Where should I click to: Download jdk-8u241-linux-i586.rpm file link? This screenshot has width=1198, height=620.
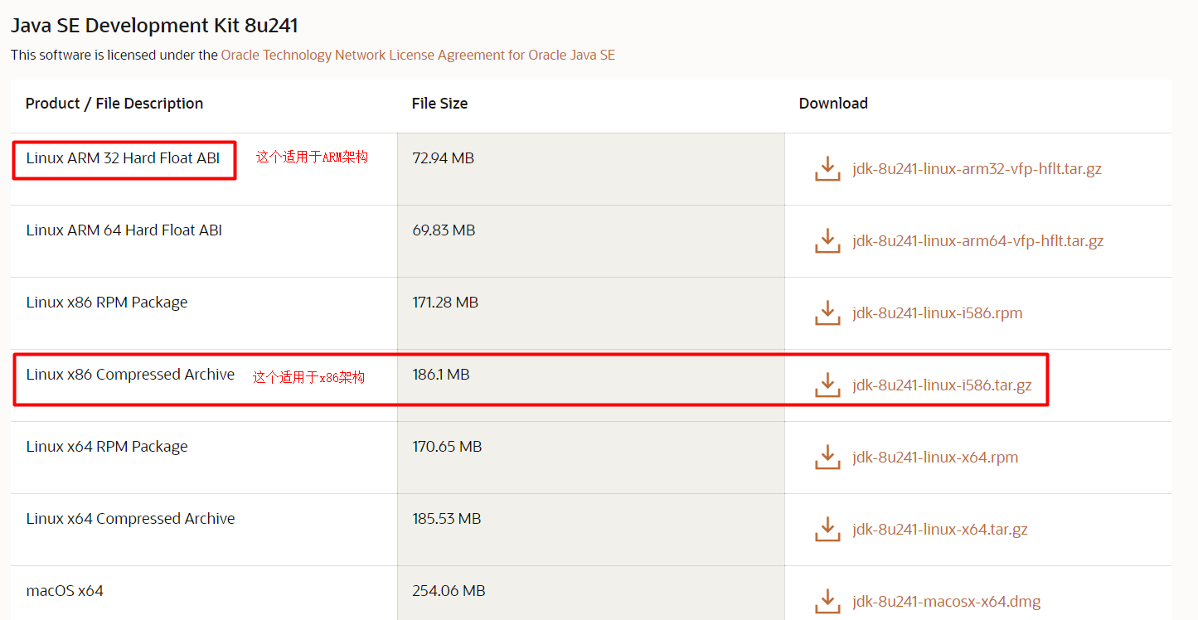click(x=937, y=313)
